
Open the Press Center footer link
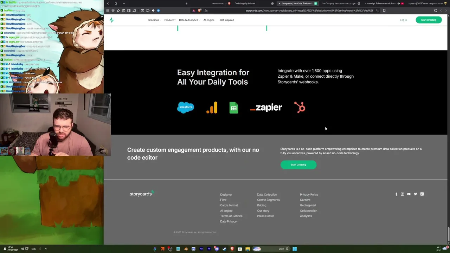265,216
